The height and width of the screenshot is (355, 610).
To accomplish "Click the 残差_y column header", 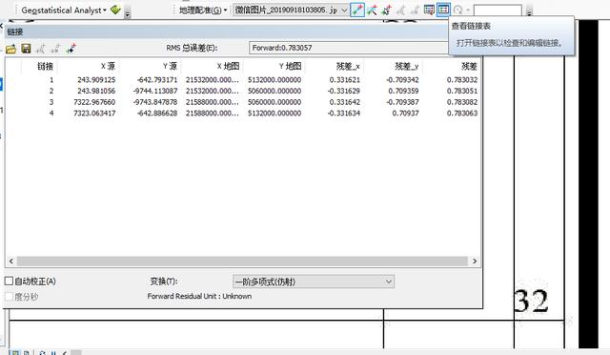I will [x=394, y=66].
